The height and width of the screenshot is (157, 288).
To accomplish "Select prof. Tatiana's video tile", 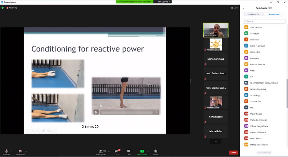I will click(x=216, y=73).
